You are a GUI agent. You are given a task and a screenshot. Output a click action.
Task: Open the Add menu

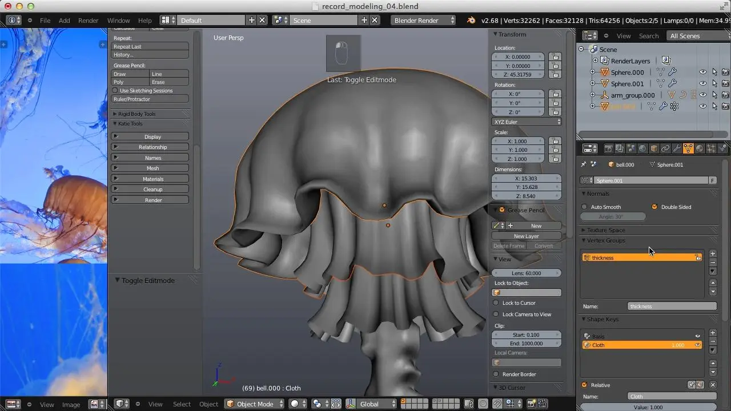pos(65,20)
